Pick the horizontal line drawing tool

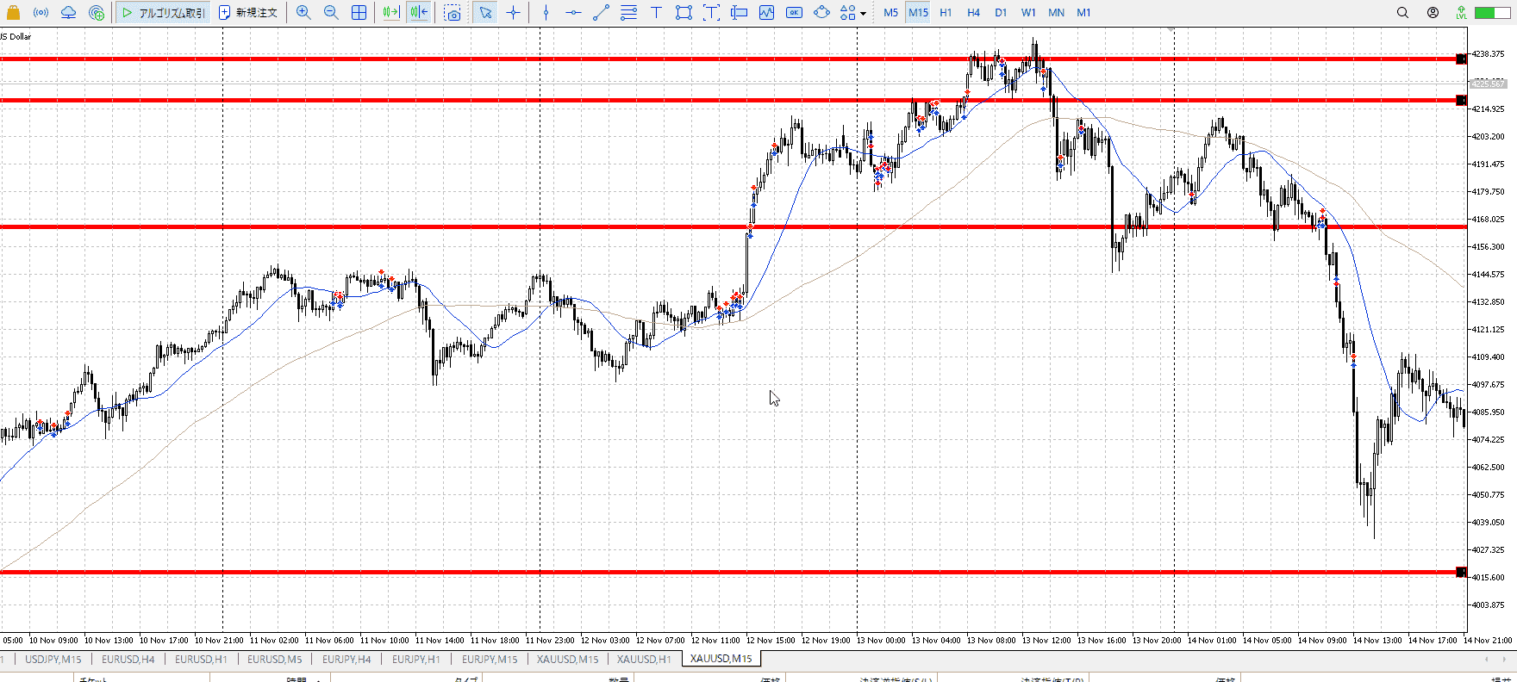pos(573,13)
